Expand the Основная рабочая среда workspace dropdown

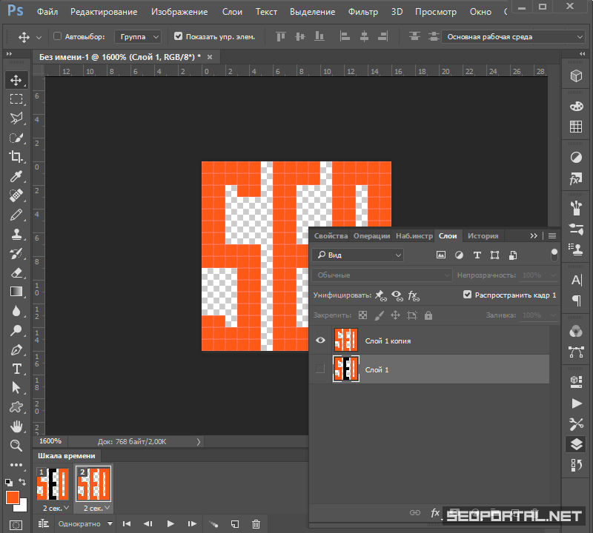pyautogui.click(x=513, y=36)
